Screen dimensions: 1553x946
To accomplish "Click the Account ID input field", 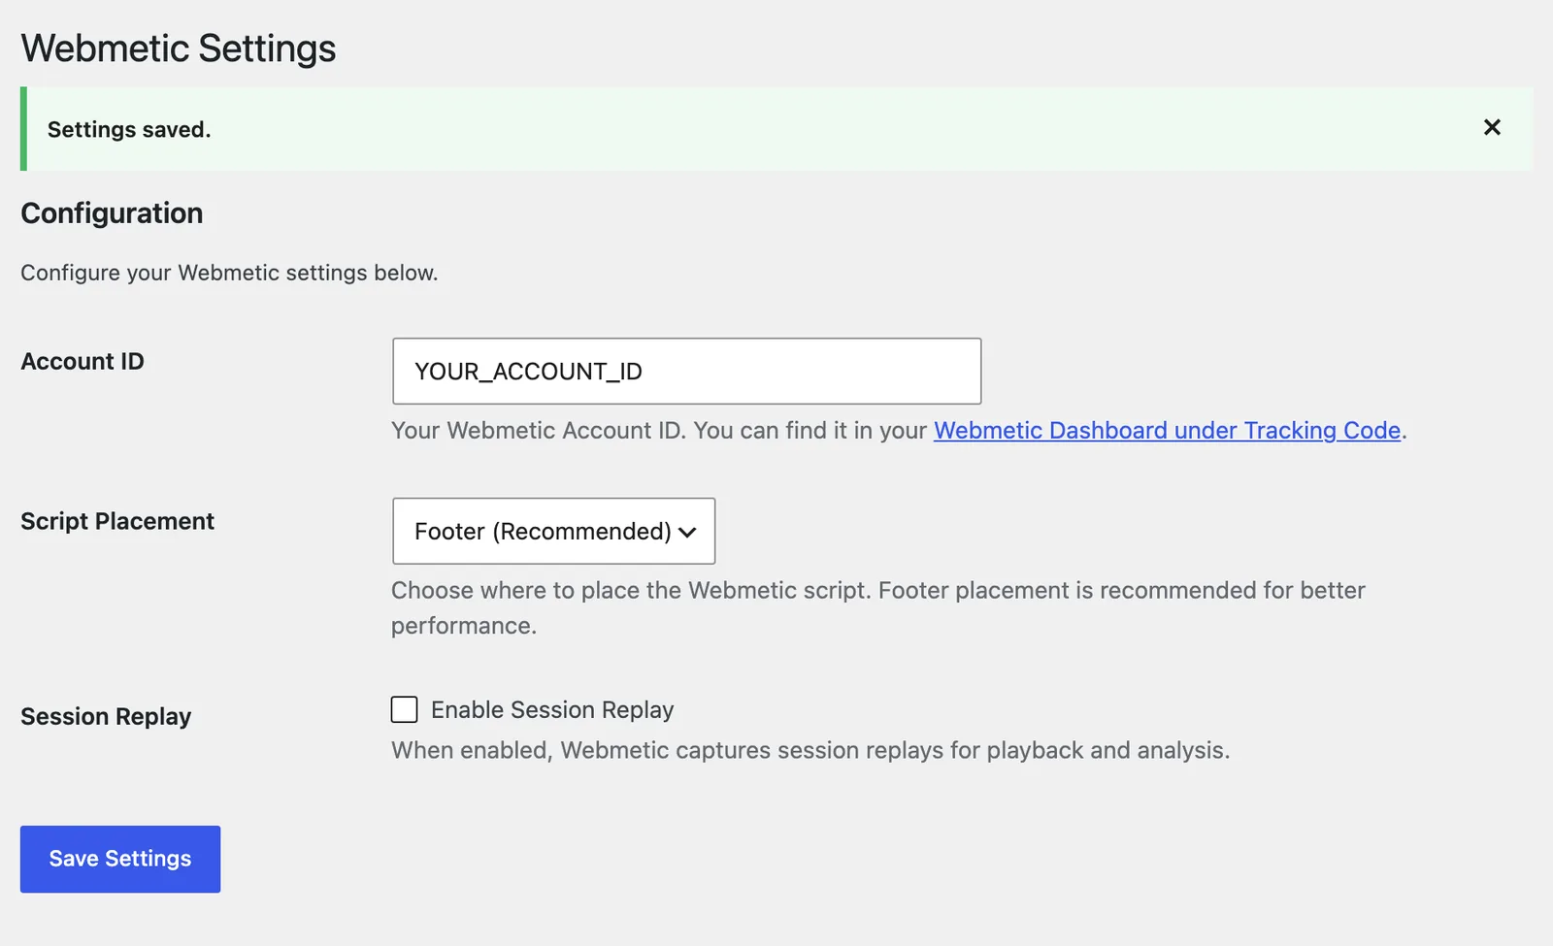I will (686, 371).
